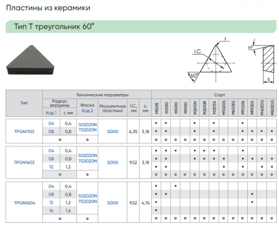Click the TPGN1603 type link
279x225 pixels.
24,163
